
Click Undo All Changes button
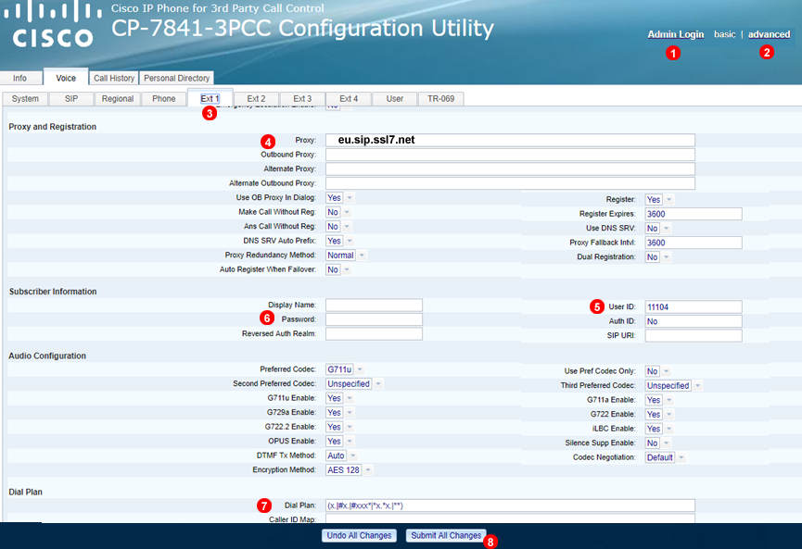coord(359,535)
